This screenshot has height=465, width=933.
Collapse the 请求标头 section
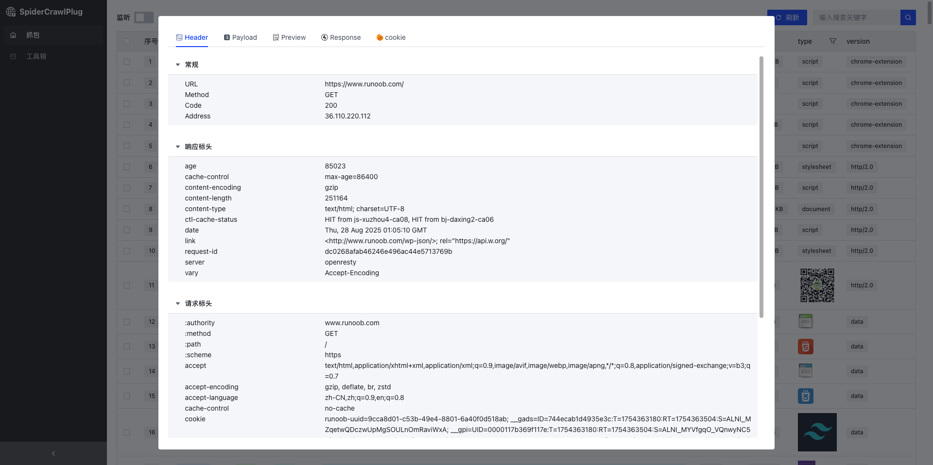coord(178,303)
